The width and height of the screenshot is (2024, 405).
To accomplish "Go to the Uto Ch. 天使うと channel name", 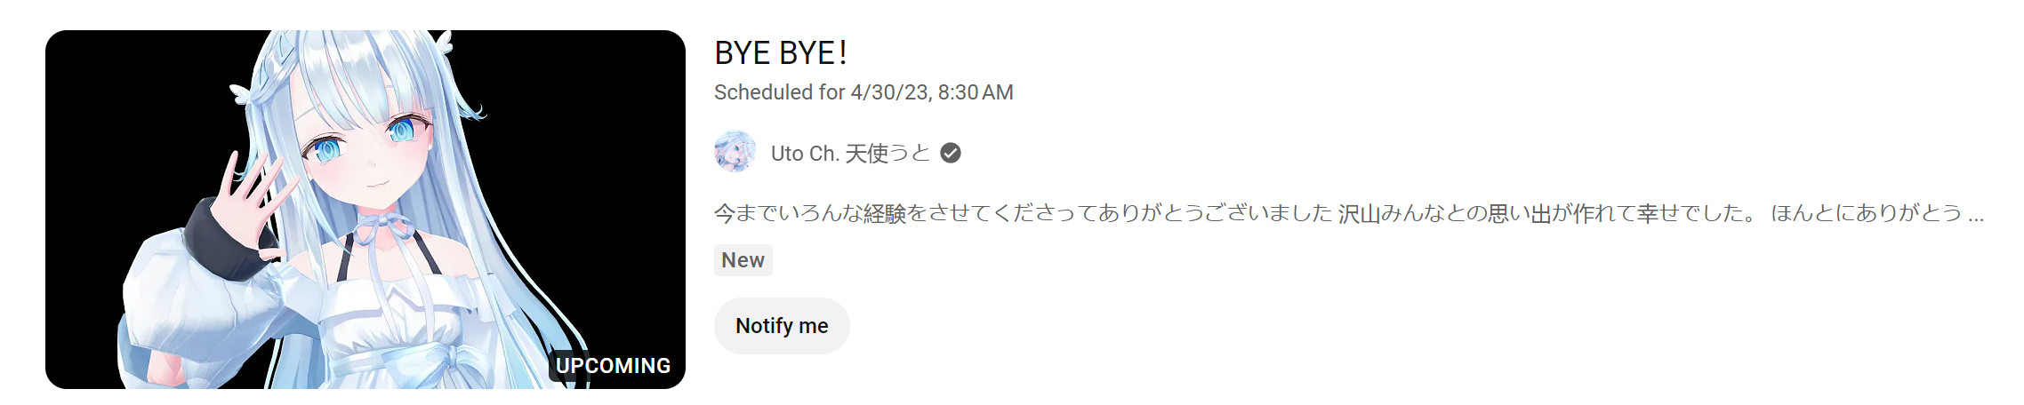I will click(849, 154).
